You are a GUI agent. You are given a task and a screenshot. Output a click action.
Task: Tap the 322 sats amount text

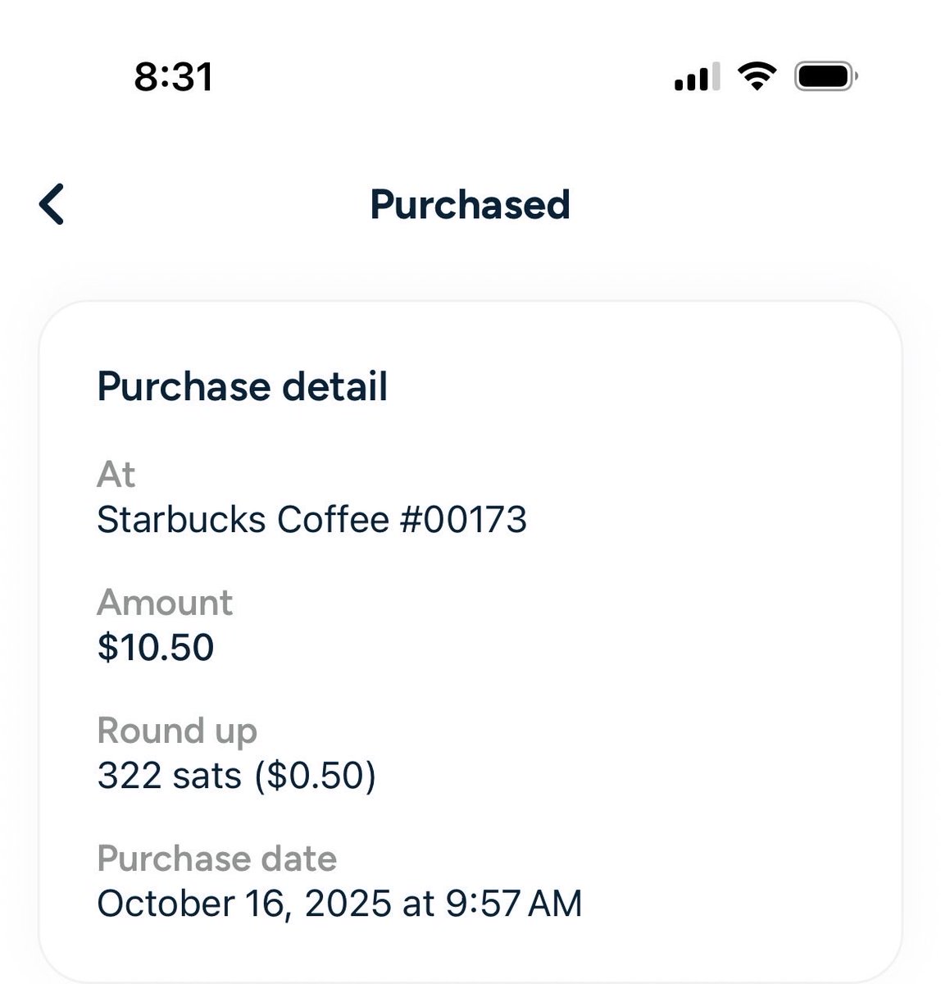click(170, 776)
